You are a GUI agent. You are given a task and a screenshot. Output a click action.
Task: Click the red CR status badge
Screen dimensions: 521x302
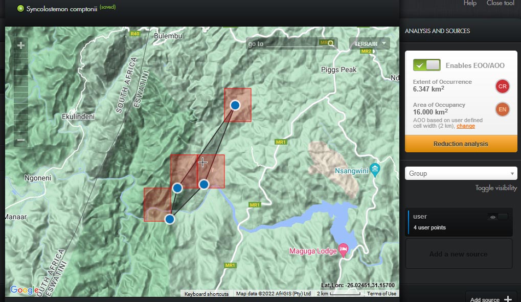click(502, 86)
